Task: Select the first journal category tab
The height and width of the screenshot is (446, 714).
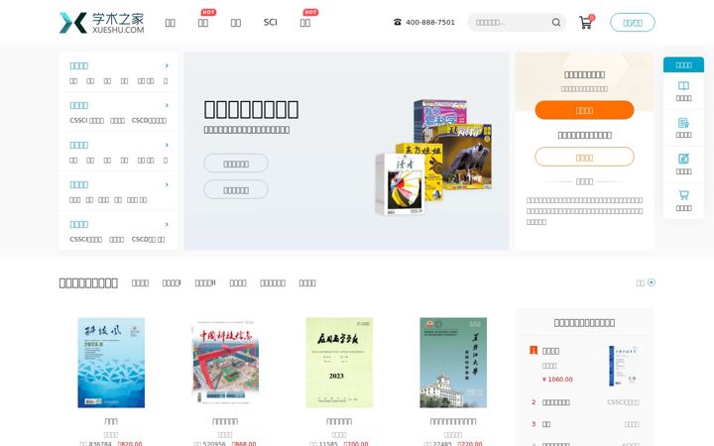Action: [x=140, y=282]
